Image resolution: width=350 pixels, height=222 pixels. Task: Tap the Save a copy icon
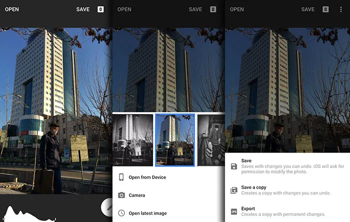click(234, 190)
